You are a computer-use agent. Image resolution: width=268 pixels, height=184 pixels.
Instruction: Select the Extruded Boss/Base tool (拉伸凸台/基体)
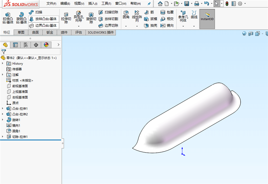point(8,18)
